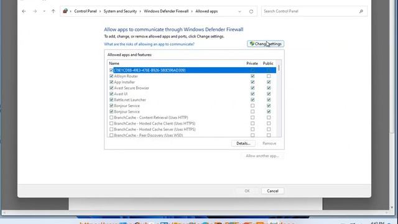Open Windows Defender Firewall breadcrumb
This screenshot has height=224, width=398.
click(166, 11)
